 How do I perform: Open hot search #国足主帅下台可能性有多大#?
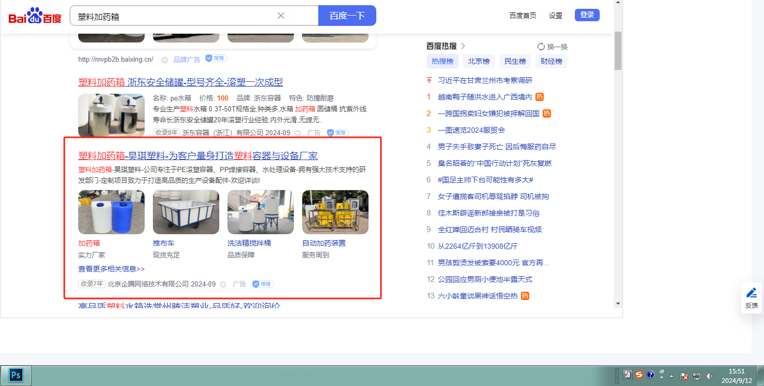pyautogui.click(x=486, y=180)
